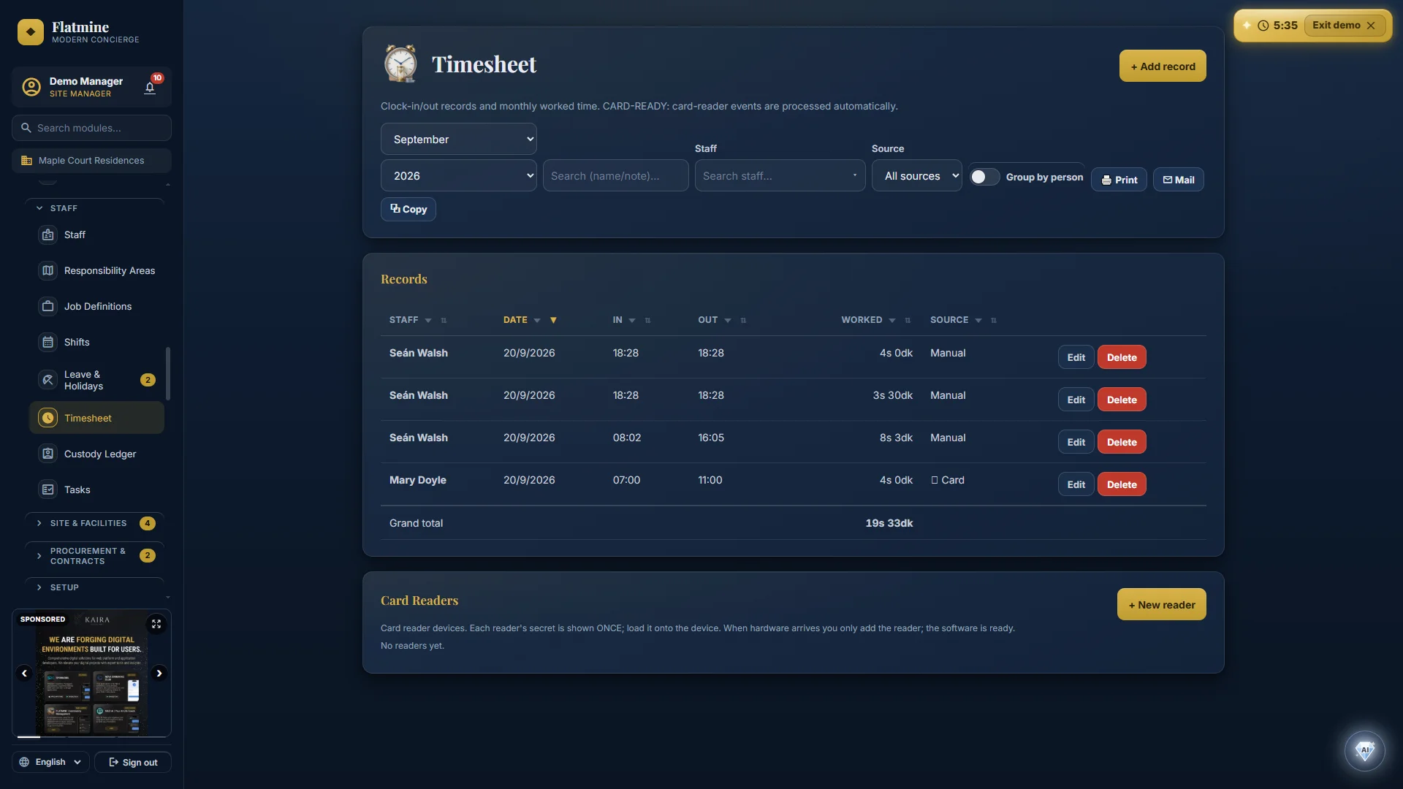The height and width of the screenshot is (789, 1403).
Task: Expand the SITE & FACILITIES section
Action: click(x=95, y=523)
